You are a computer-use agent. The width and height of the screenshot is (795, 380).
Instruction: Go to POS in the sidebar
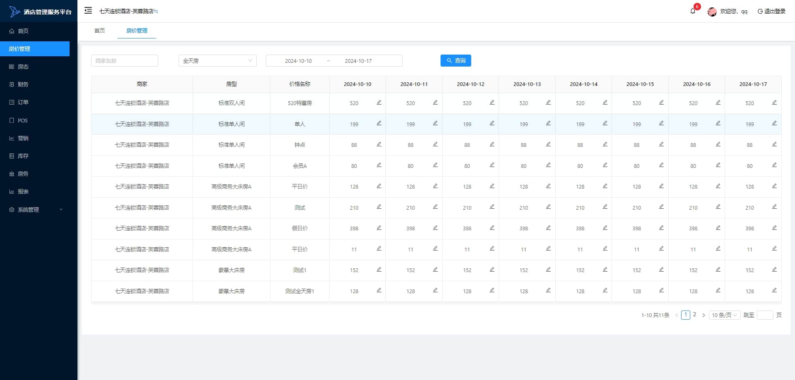[x=35, y=120]
